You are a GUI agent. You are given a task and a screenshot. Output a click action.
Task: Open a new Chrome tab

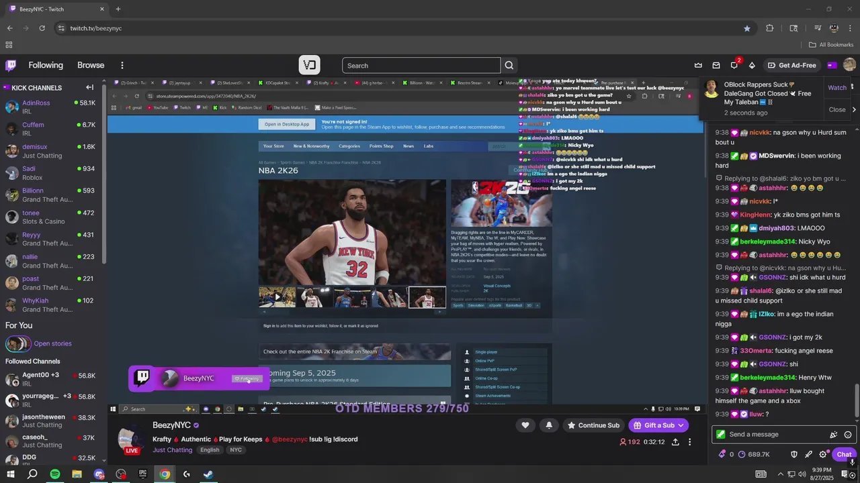(118, 9)
